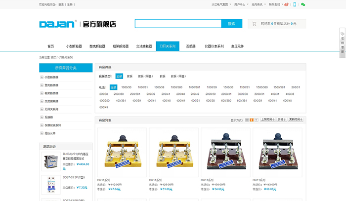Expand the 小型断路器 category plus icon

click(x=42, y=77)
